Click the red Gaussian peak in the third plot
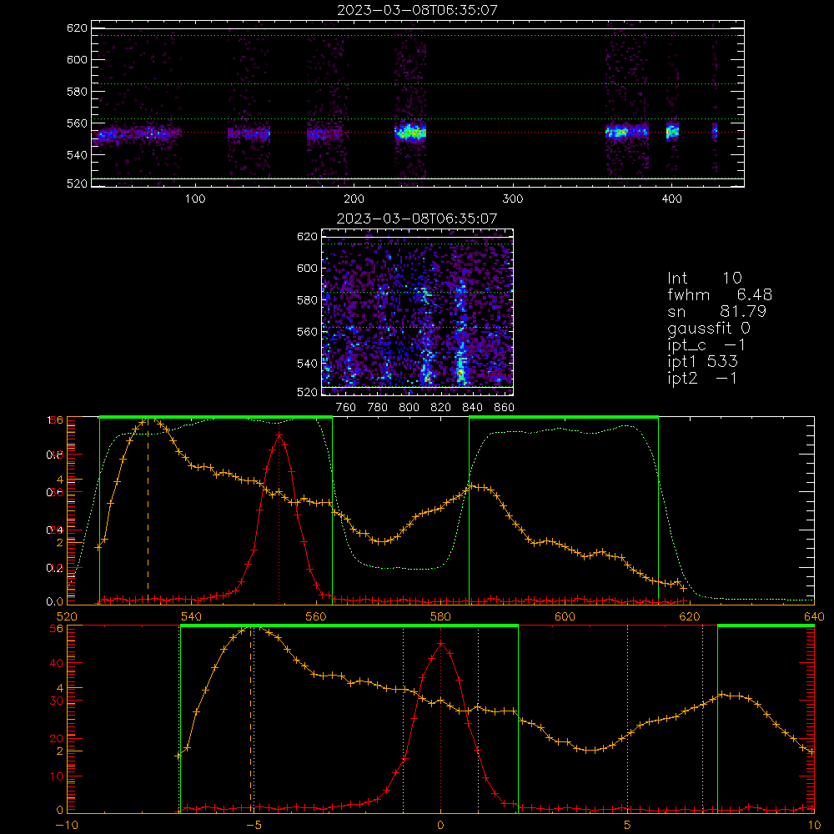Viewport: 834px width, 834px height. pyautogui.click(x=279, y=435)
